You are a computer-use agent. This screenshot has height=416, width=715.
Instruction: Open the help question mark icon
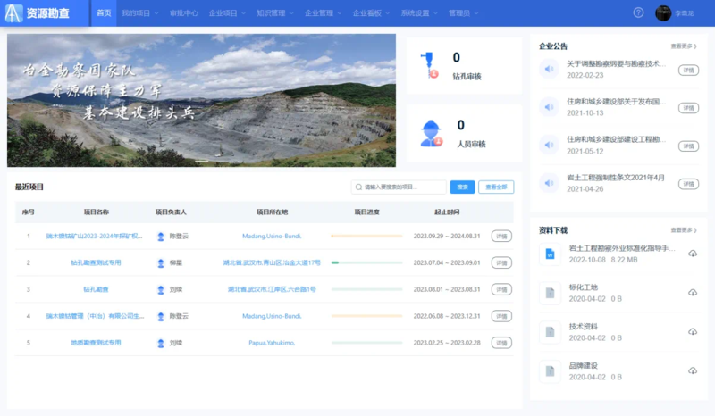[638, 12]
